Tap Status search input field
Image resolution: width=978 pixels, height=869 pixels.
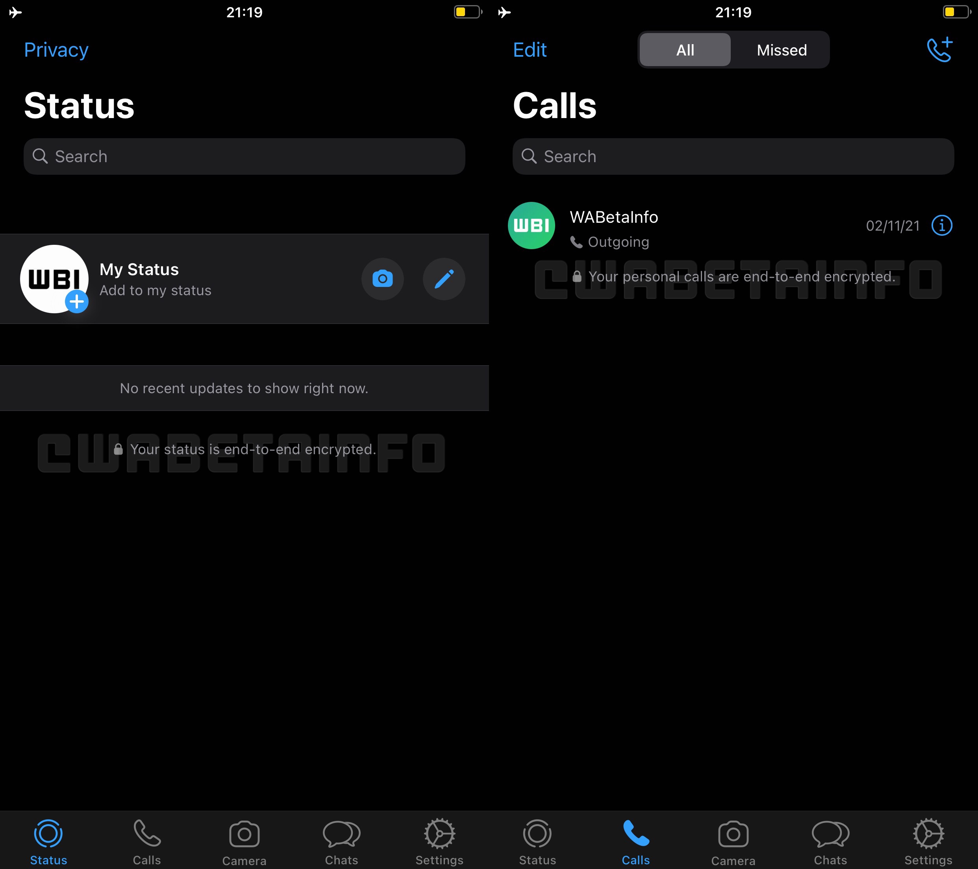pyautogui.click(x=244, y=156)
